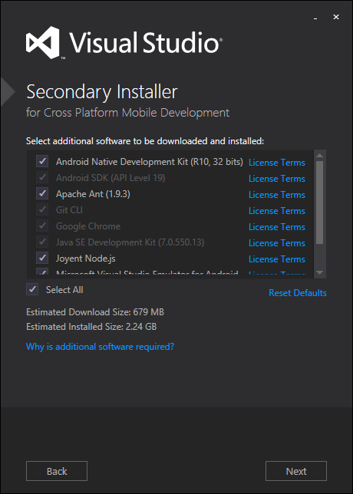Select the Android SDK (API Level 19) item
Viewport: 353px width, 494px height.
click(111, 178)
